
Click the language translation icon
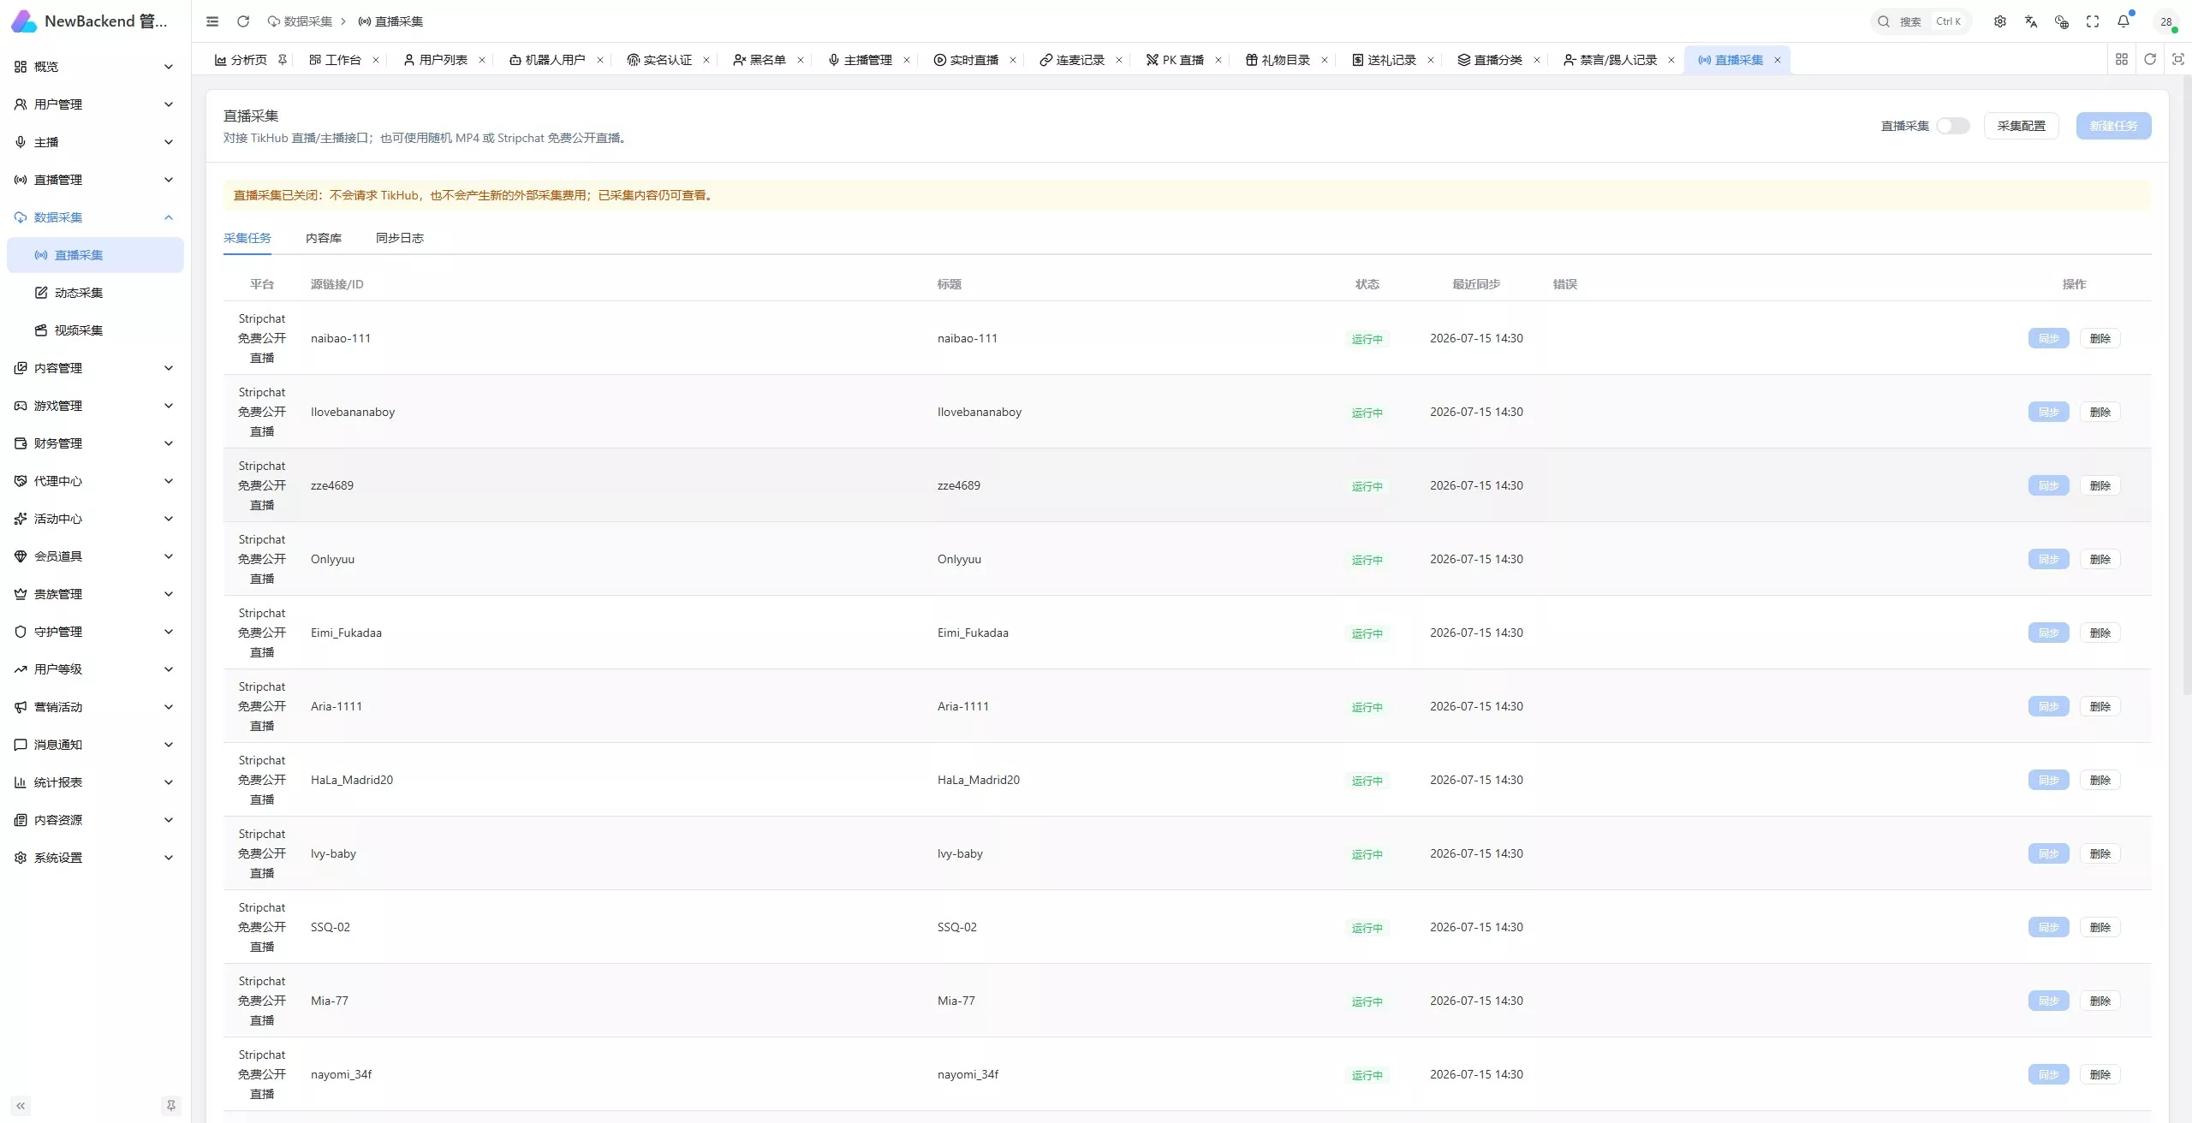point(2031,21)
